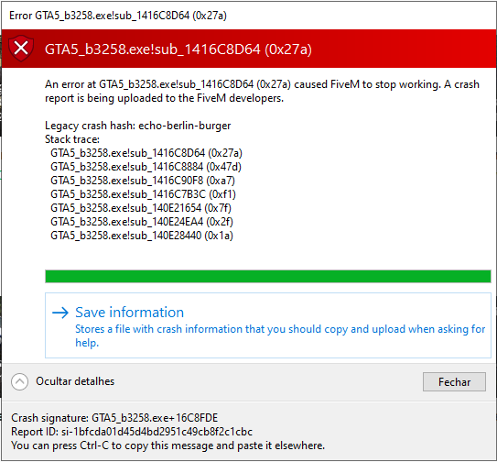Select stack trace entry sub_1416C90F8 (0xa7)

(x=143, y=181)
